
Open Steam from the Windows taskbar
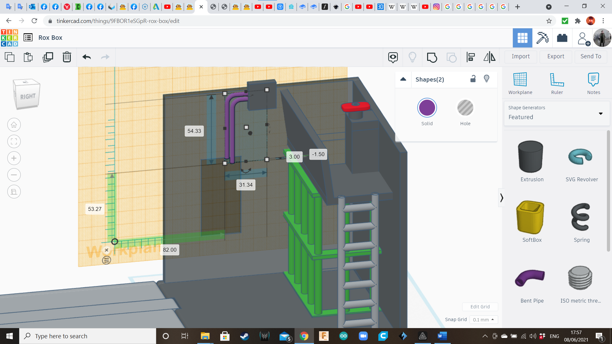pyautogui.click(x=244, y=336)
